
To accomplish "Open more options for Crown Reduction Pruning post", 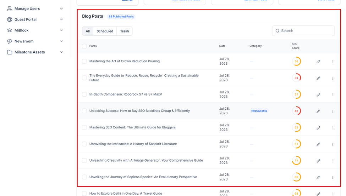I will point(333,62).
